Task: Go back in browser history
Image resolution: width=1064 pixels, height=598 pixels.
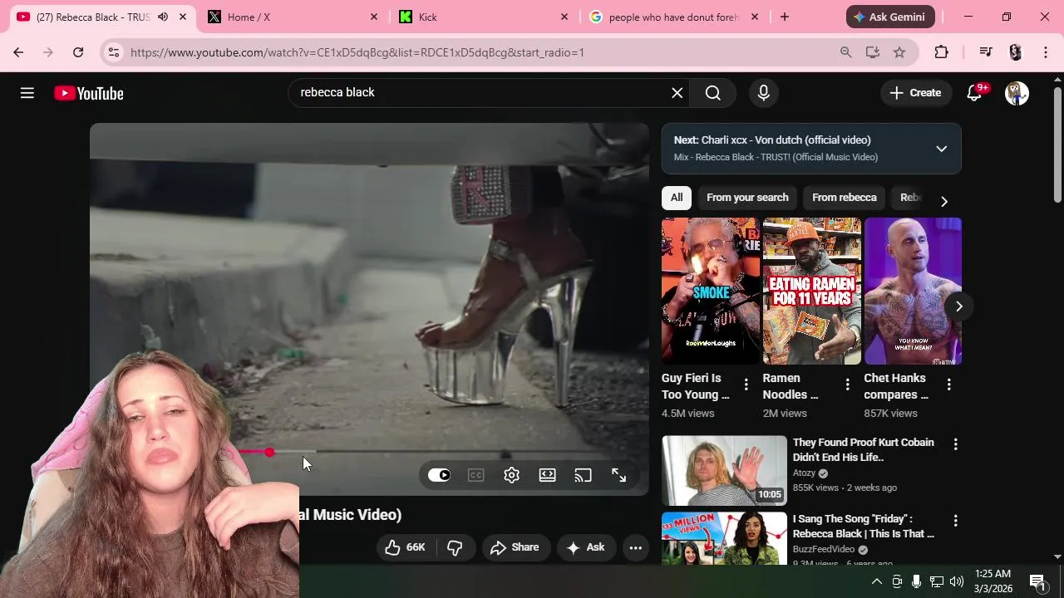Action: tap(18, 52)
